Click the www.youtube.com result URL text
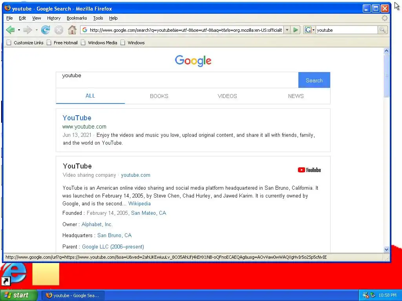The height and width of the screenshot is (301, 402). pyautogui.click(x=84, y=127)
